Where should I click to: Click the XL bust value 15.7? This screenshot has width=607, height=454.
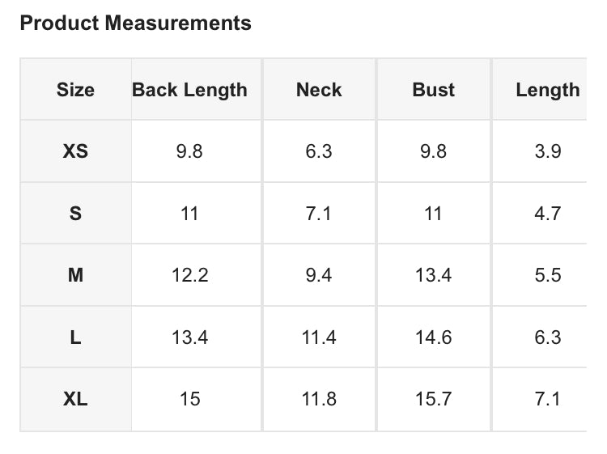[433, 399]
